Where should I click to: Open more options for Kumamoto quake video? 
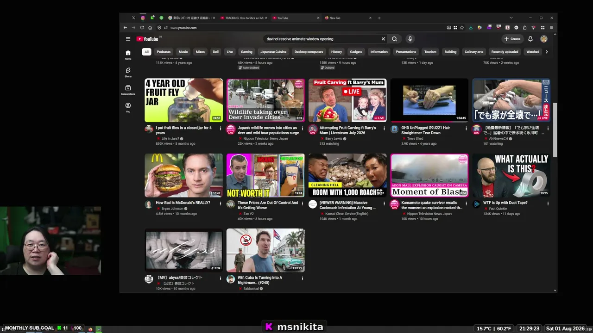pyautogui.click(x=466, y=203)
